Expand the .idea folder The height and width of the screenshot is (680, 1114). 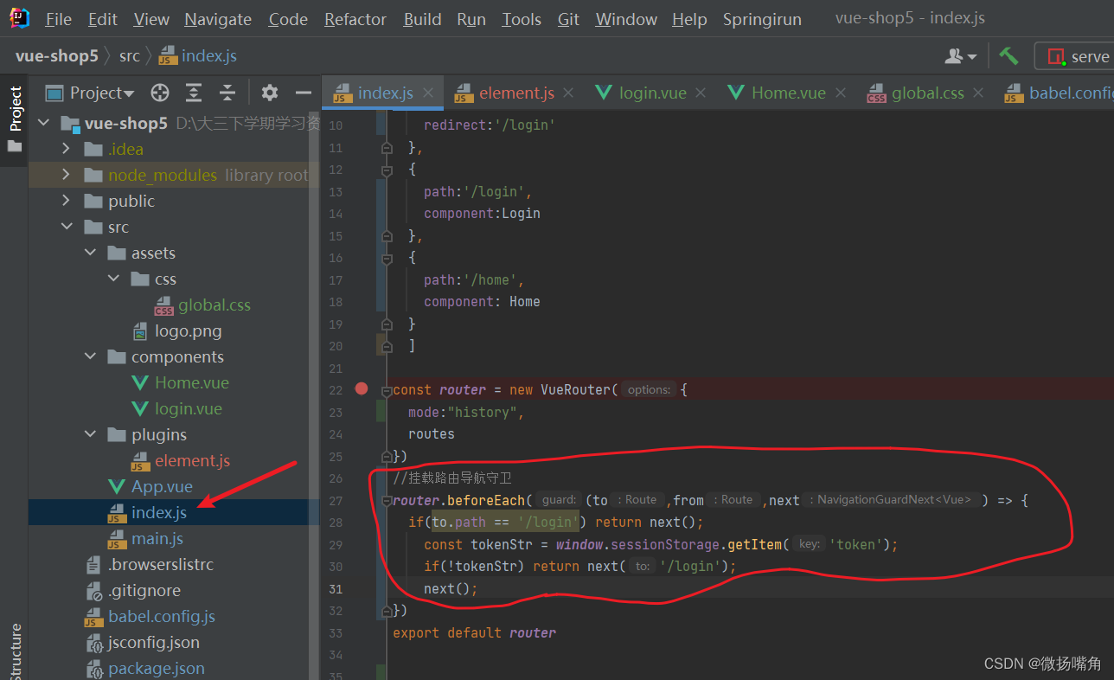[x=67, y=149]
